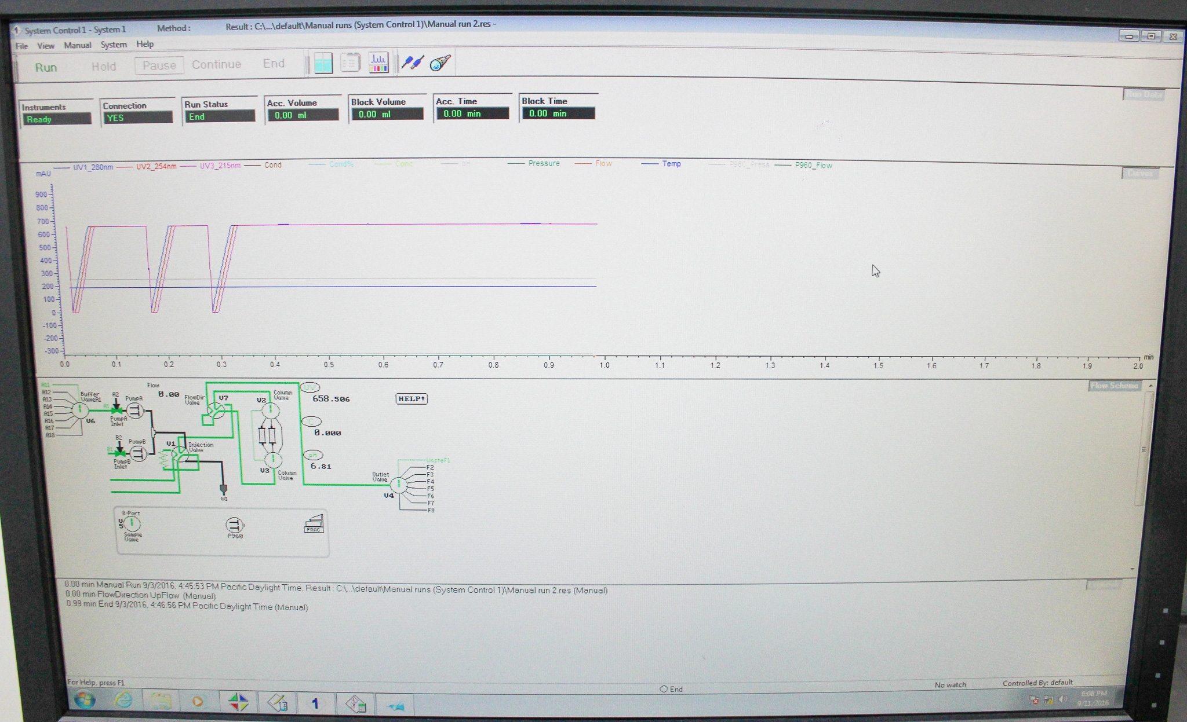This screenshot has height=722, width=1187.
Task: Open the System menu
Action: click(x=113, y=45)
